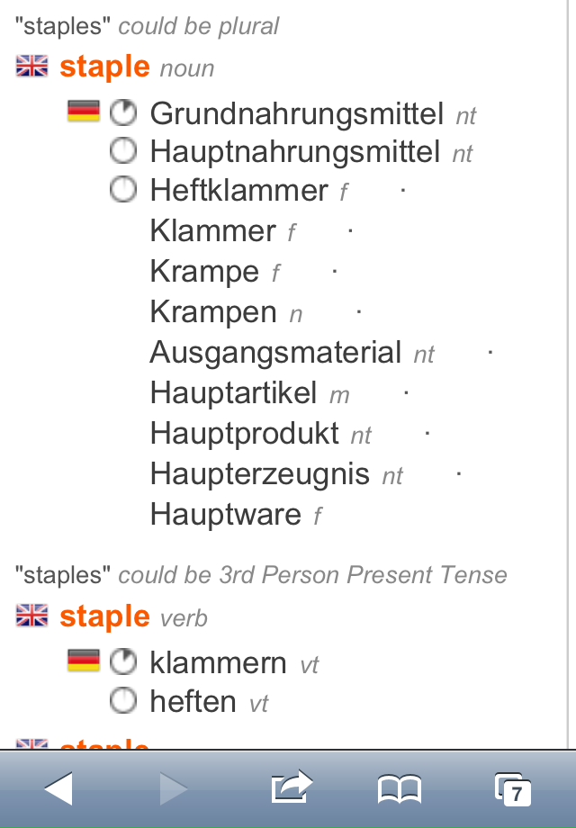Click the circle icon beside heften

coord(123,701)
